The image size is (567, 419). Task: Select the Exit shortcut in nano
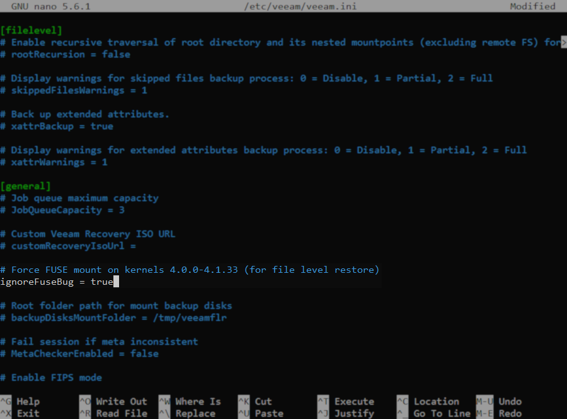pyautogui.click(x=20, y=413)
